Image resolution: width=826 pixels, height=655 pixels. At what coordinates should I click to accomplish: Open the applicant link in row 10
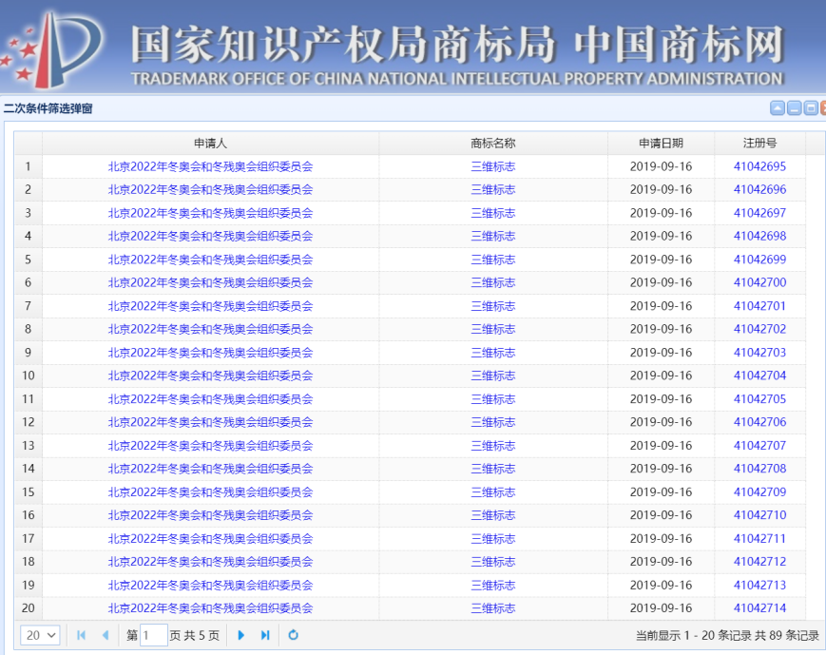pos(210,376)
